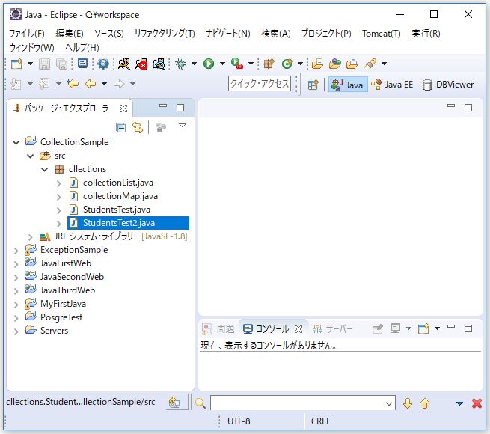Click the find previous up arrow
The image size is (490, 434).
(x=425, y=403)
